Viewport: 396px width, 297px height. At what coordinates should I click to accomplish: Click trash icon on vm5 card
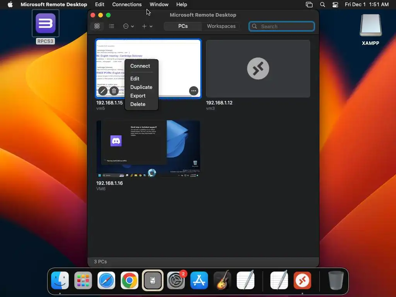114,91
